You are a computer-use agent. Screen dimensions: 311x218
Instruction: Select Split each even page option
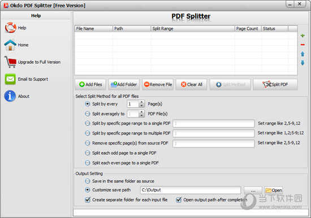pos(88,163)
